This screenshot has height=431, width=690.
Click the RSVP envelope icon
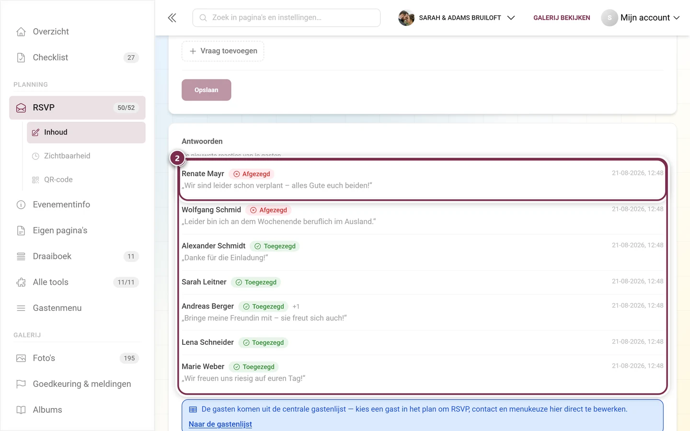click(x=21, y=108)
